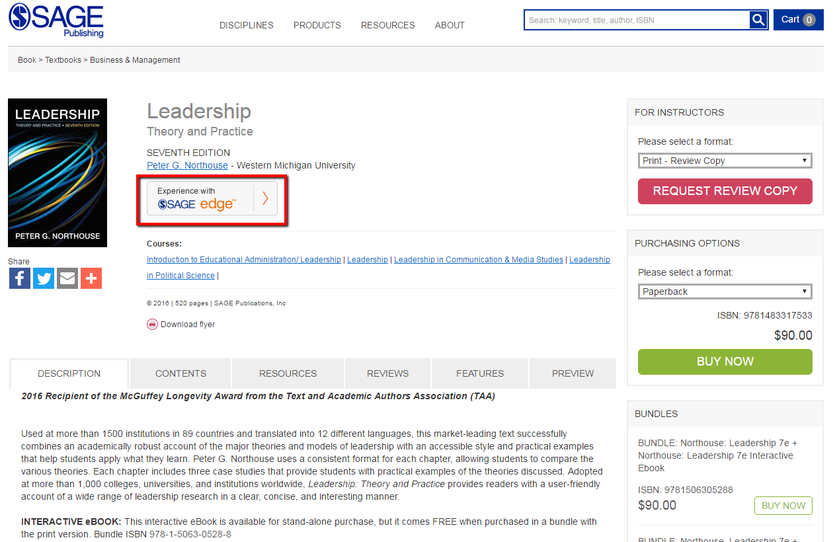Click the search magnifier icon
This screenshot has width=837, height=542.
758,20
